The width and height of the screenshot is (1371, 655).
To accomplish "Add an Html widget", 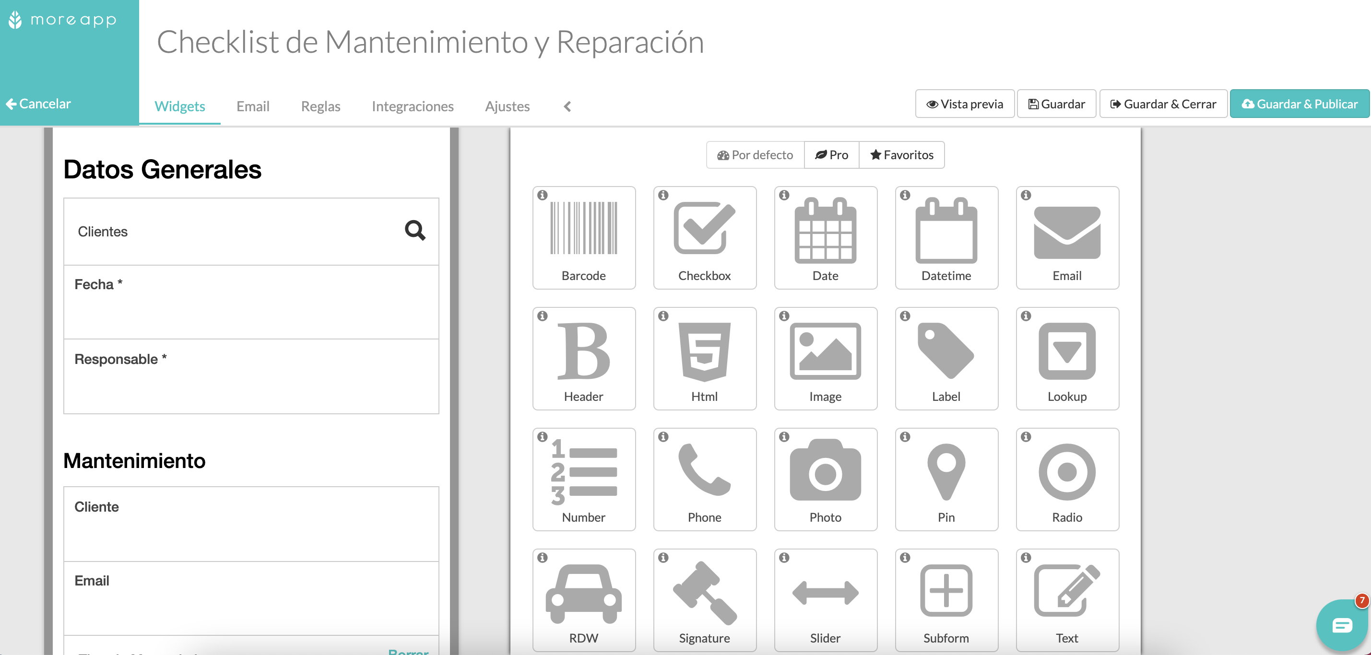I will pos(705,358).
